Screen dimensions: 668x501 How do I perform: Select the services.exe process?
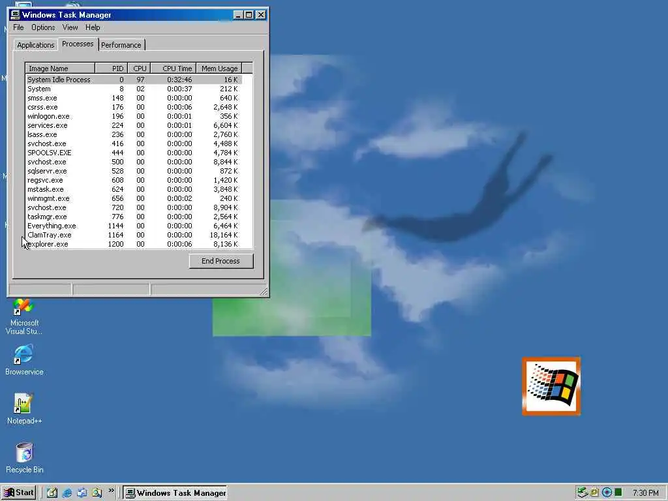[x=133, y=126]
